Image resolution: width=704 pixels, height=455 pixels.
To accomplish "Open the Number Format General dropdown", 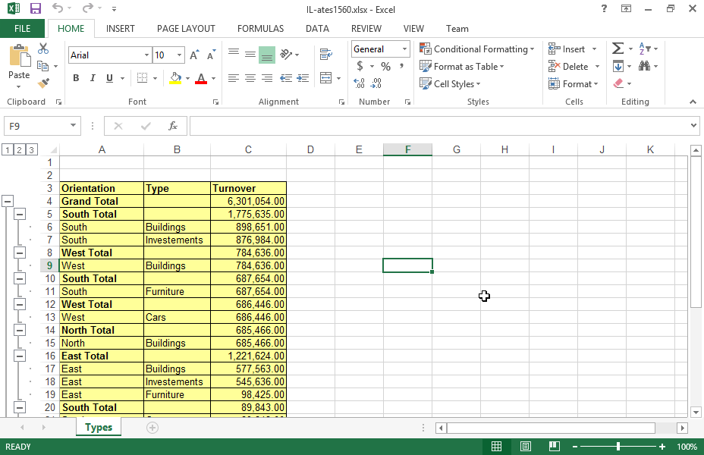I will (404, 49).
